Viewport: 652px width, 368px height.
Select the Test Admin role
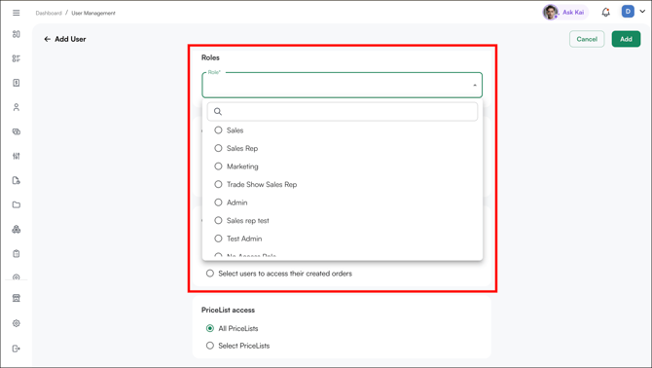click(218, 239)
